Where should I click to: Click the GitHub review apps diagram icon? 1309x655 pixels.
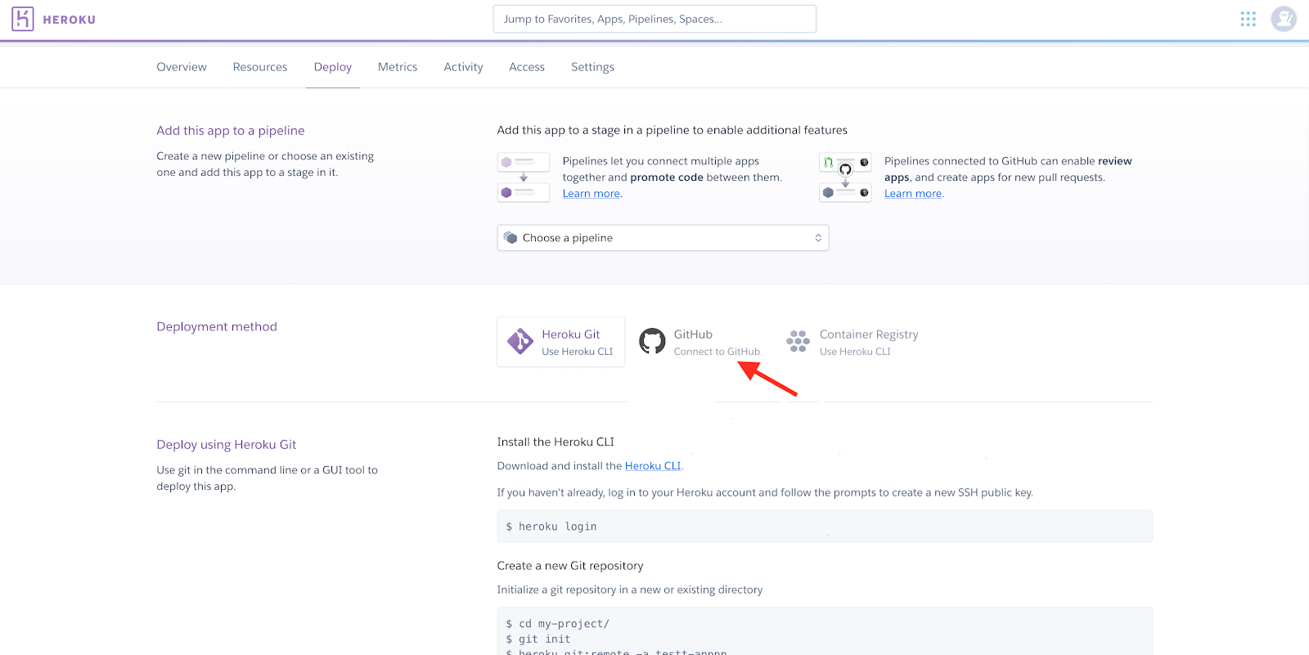click(845, 177)
